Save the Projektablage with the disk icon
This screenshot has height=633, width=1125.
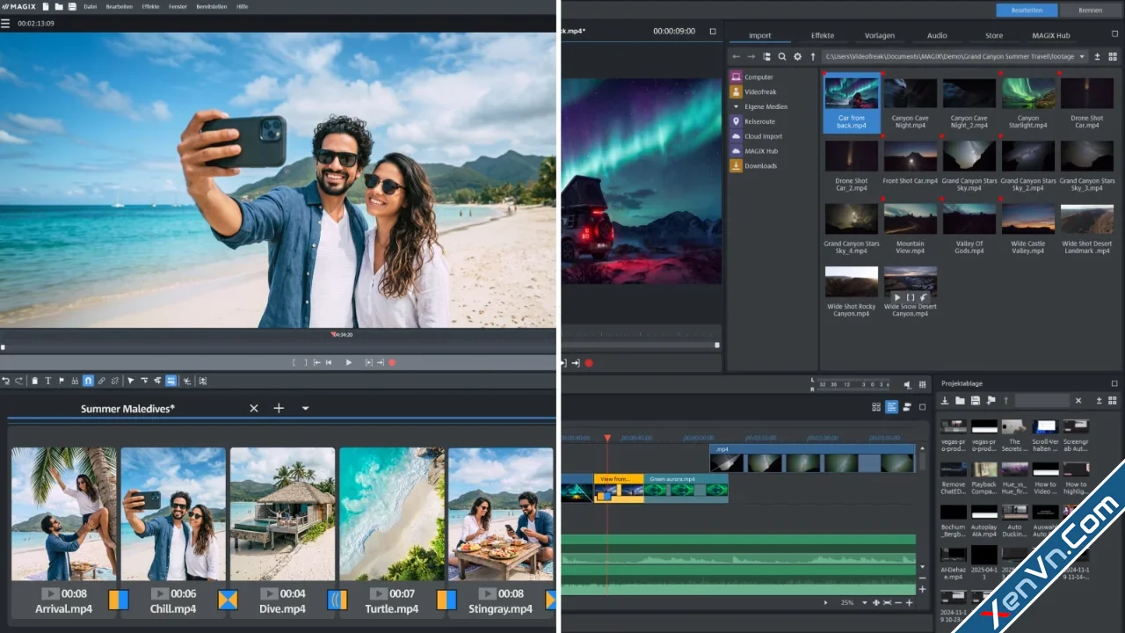point(976,400)
